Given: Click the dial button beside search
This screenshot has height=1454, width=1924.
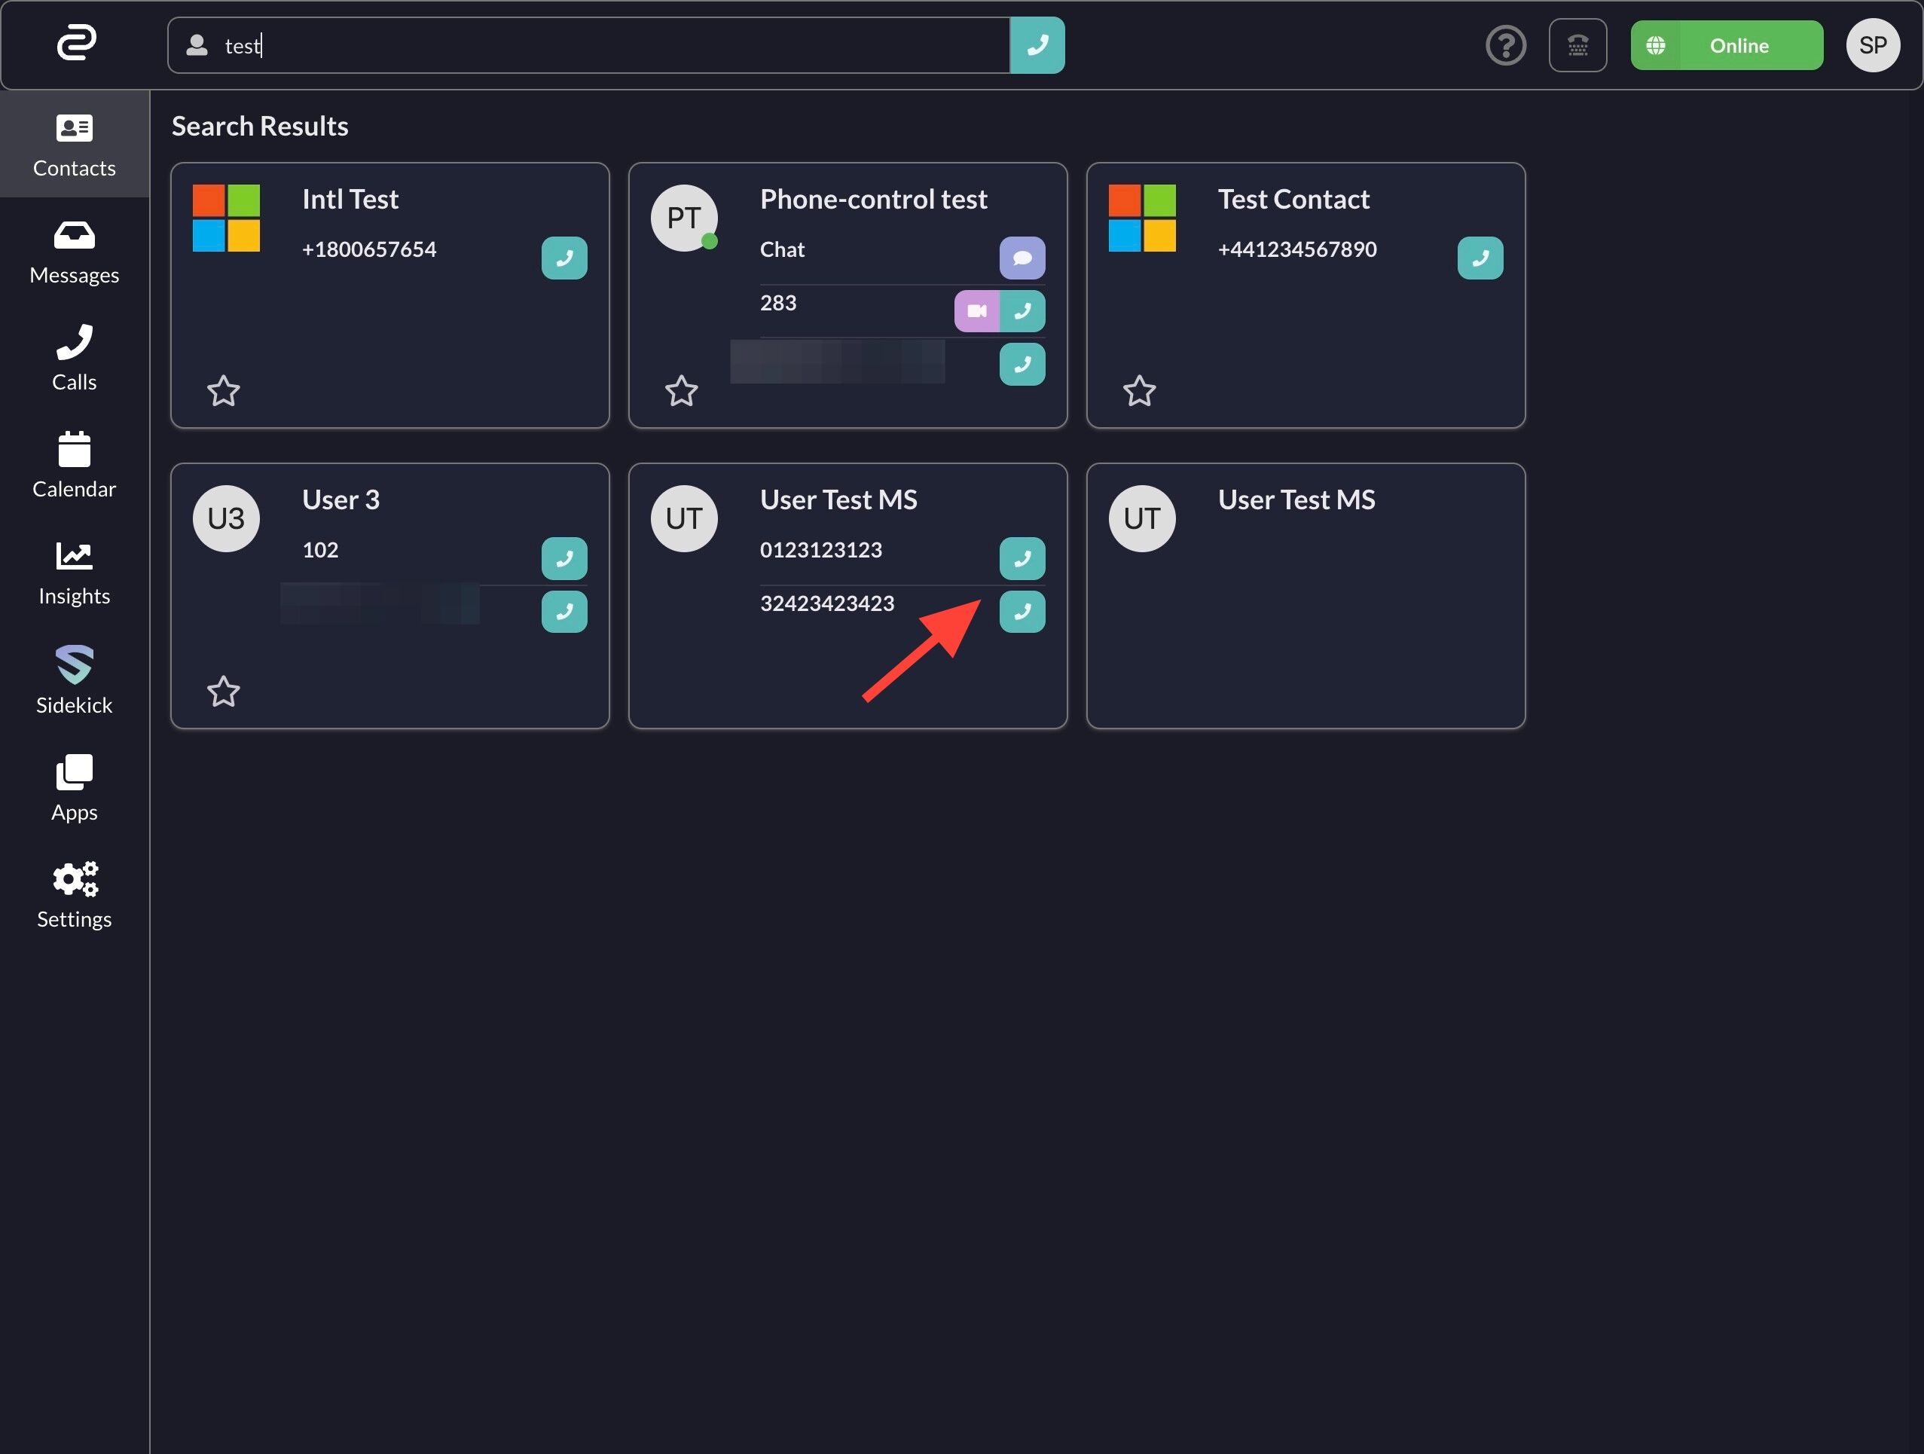Looking at the screenshot, I should [x=1037, y=46].
